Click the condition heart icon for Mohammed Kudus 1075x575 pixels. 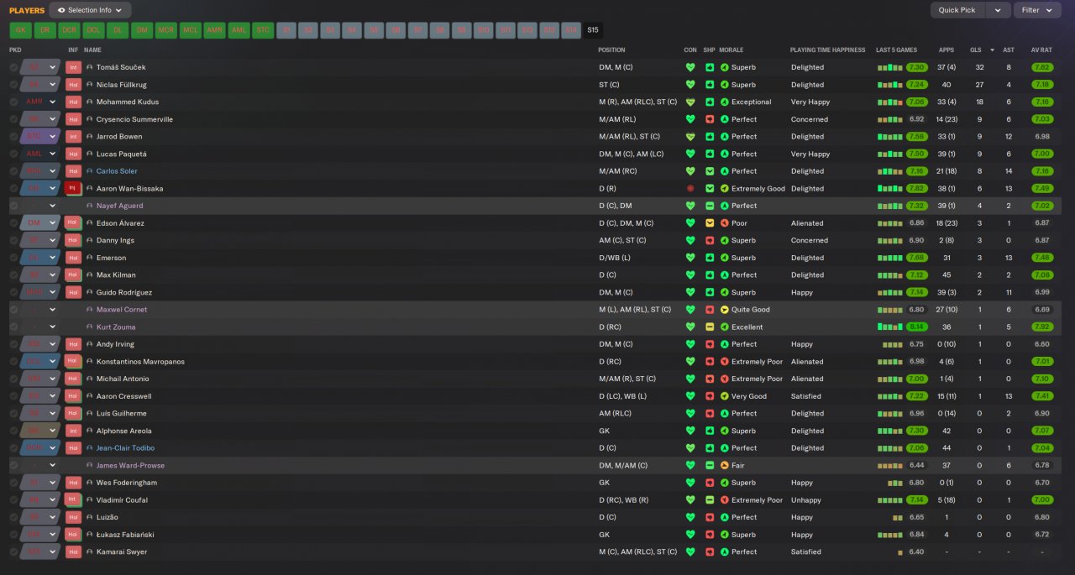(x=690, y=102)
